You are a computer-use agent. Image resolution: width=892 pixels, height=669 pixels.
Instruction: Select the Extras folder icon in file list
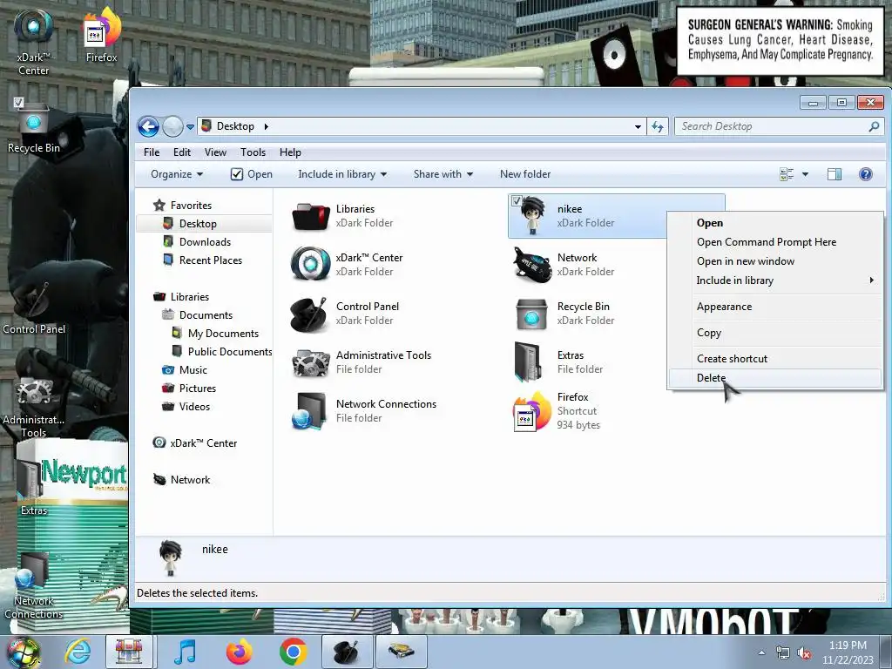(x=527, y=362)
